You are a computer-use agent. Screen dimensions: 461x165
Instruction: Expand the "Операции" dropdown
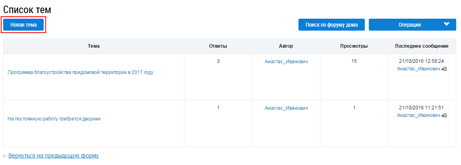(x=413, y=25)
